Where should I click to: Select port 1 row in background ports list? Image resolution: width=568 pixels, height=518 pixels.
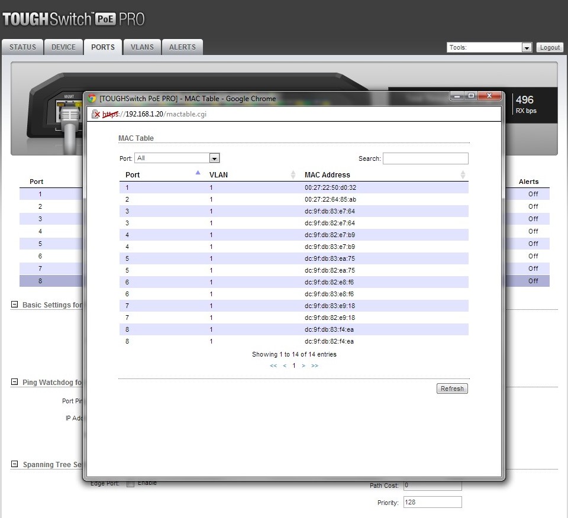pyautogui.click(x=51, y=194)
